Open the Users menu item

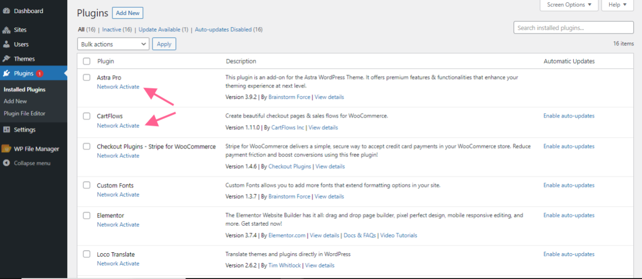[21, 44]
